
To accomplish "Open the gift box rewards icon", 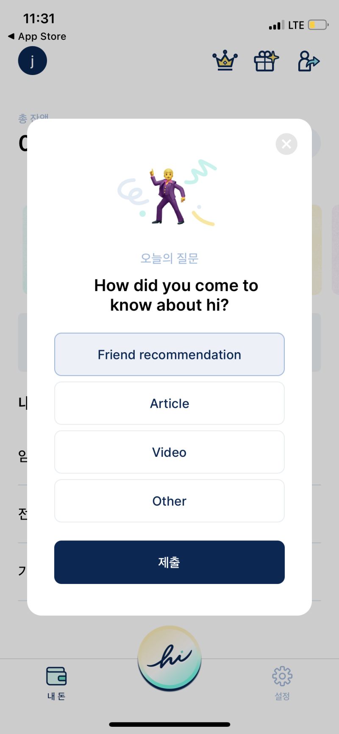I will pyautogui.click(x=266, y=61).
